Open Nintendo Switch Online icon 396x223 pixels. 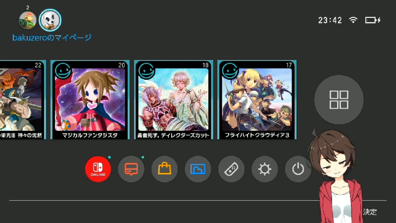(98, 169)
